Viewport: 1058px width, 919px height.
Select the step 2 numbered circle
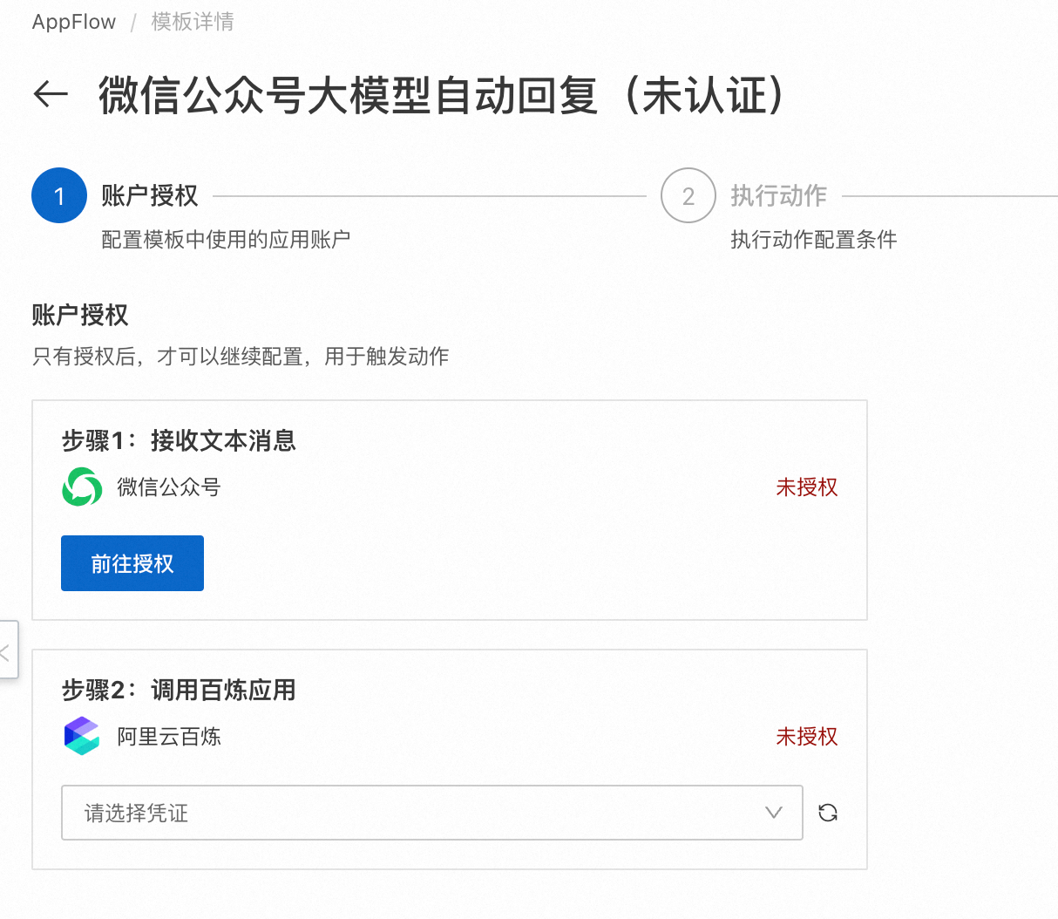tap(688, 195)
